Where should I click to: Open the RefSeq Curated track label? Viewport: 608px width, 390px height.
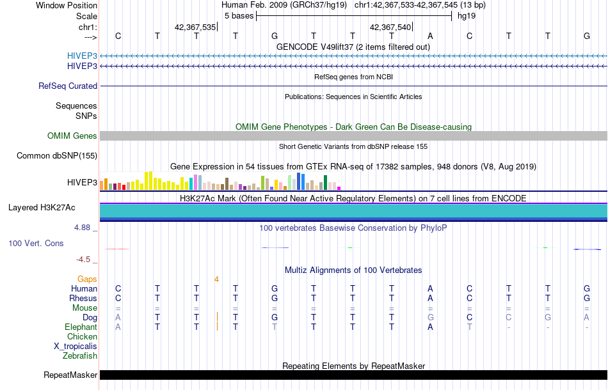point(68,86)
